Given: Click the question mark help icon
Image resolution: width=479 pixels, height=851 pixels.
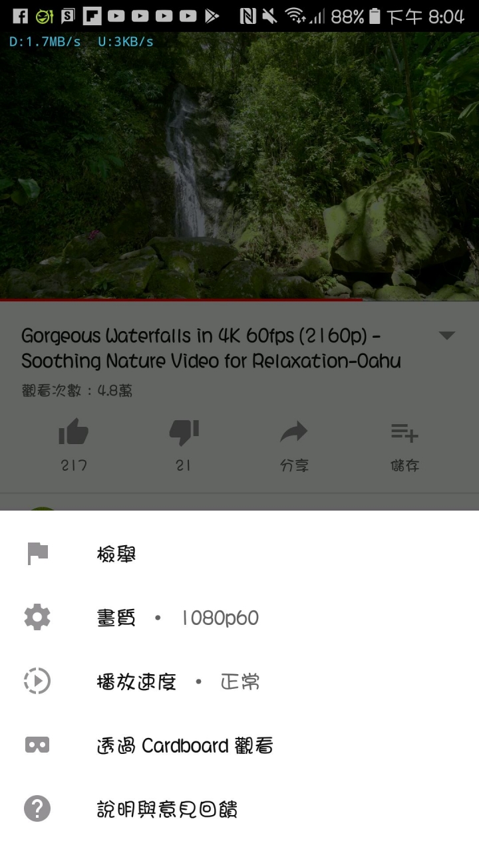Looking at the screenshot, I should pyautogui.click(x=37, y=809).
